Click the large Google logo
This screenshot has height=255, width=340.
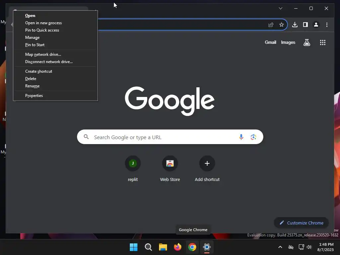coord(170,101)
